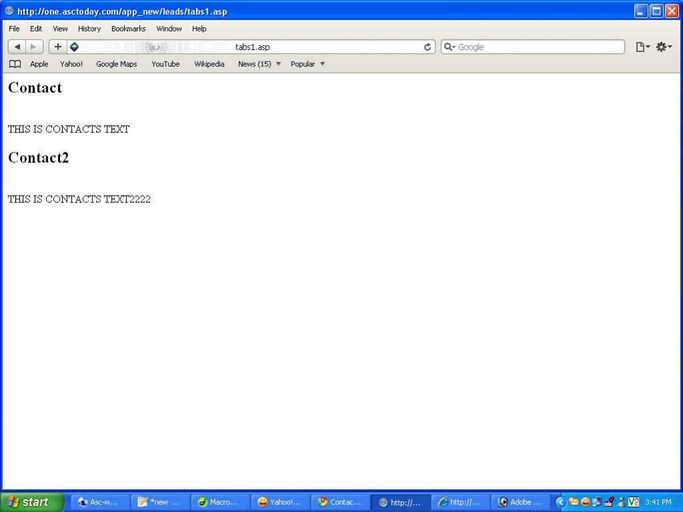
Task: Open the Edit menu
Action: 36,29
